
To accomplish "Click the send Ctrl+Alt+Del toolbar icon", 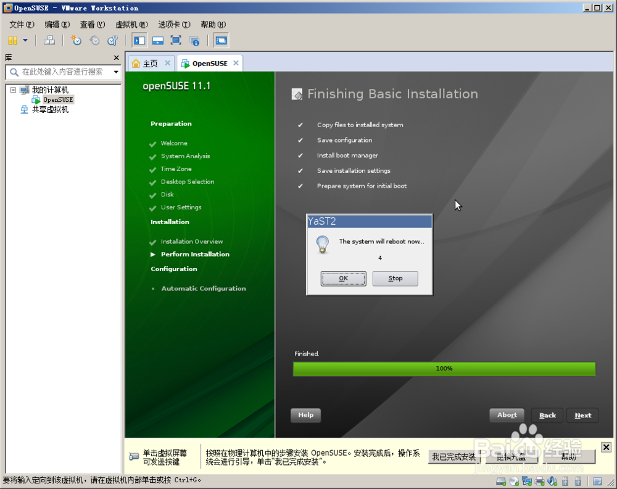I will (49, 40).
